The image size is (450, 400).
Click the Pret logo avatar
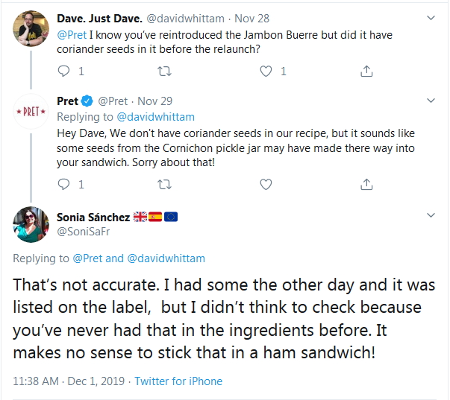point(31,114)
